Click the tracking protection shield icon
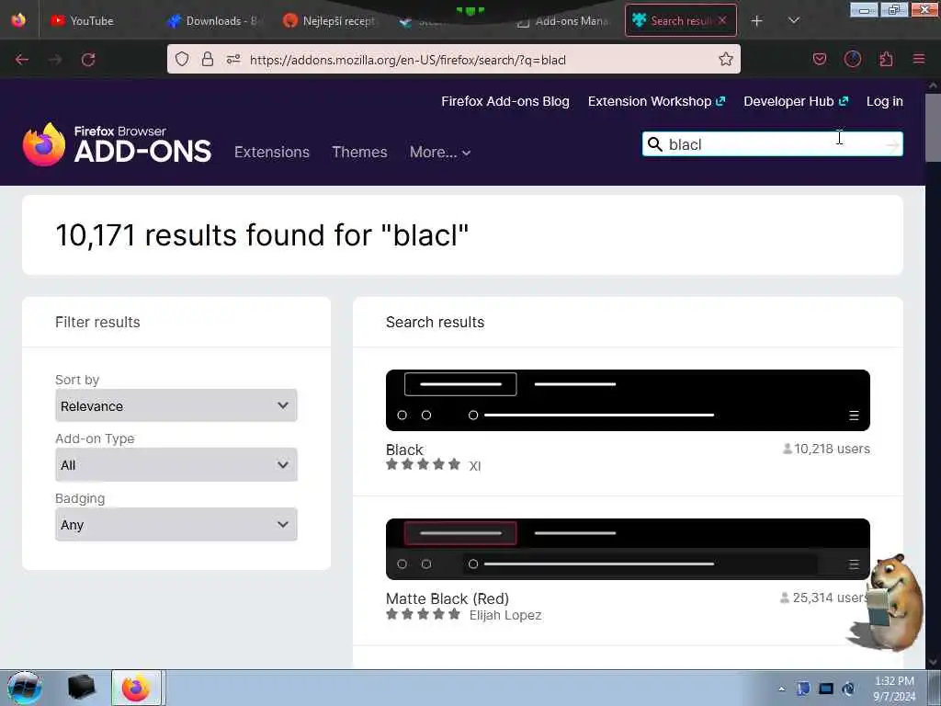This screenshot has height=706, width=941. (182, 59)
